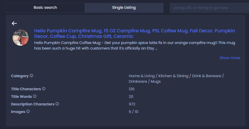
Task: Open the Title Words info tooltip icon
Action: point(35,96)
